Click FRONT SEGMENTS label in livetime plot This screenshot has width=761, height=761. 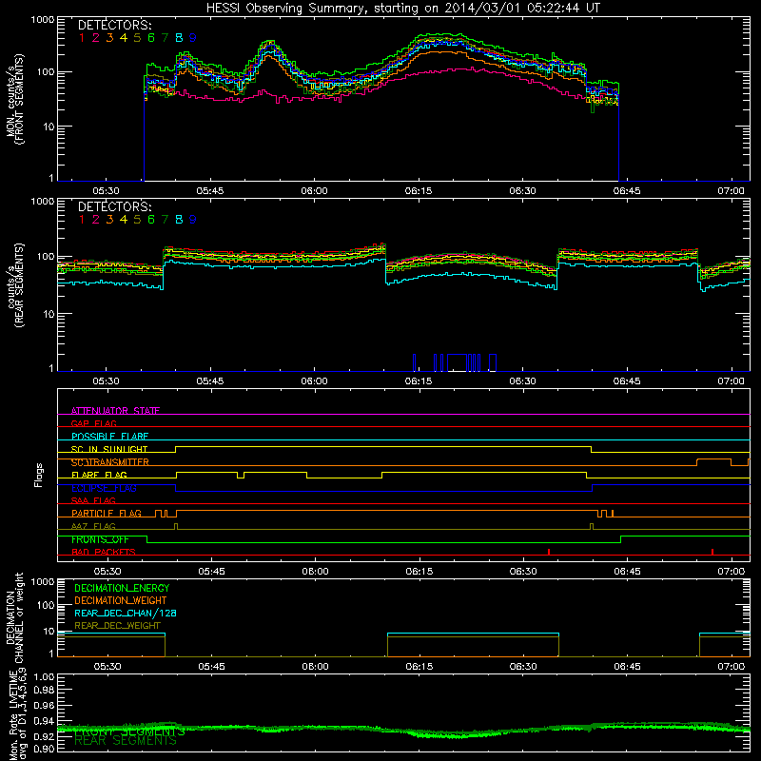[x=129, y=731]
